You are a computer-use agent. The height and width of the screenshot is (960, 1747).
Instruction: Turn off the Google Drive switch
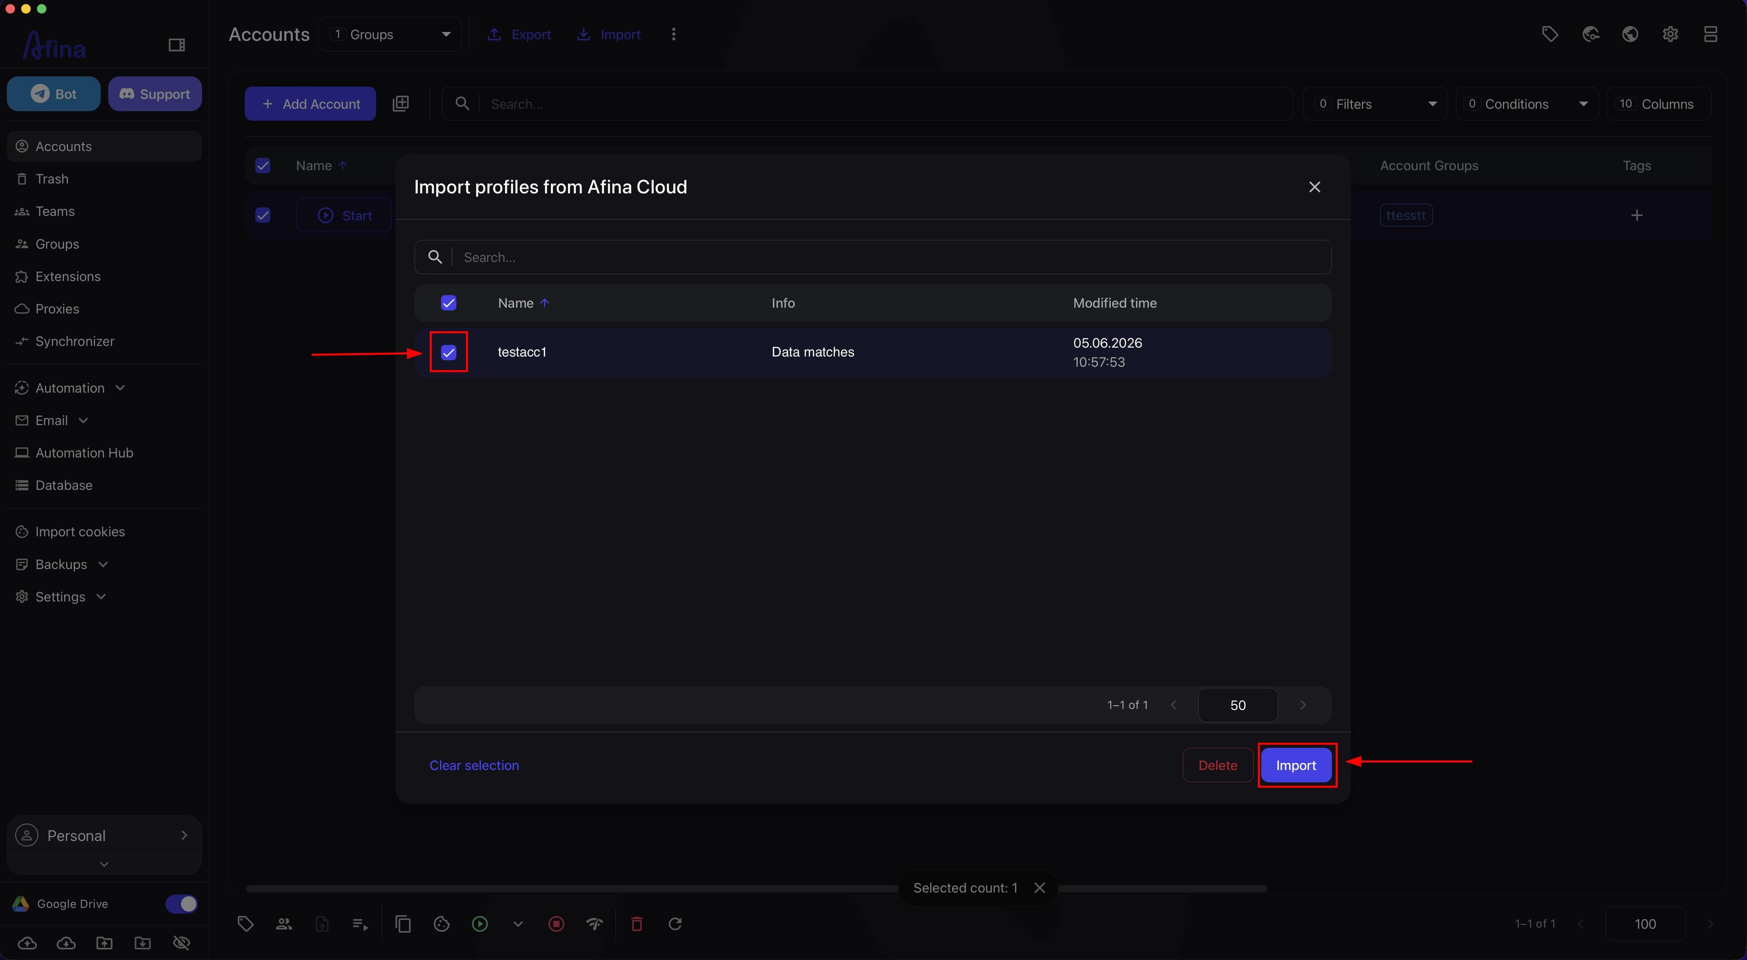coord(181,904)
